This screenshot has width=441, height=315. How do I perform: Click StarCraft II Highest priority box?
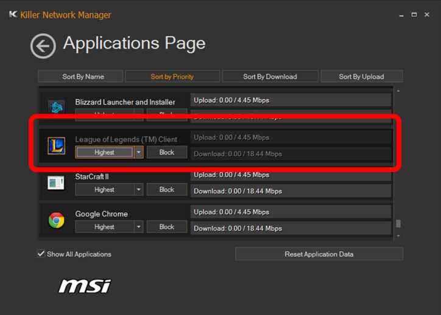(104, 190)
